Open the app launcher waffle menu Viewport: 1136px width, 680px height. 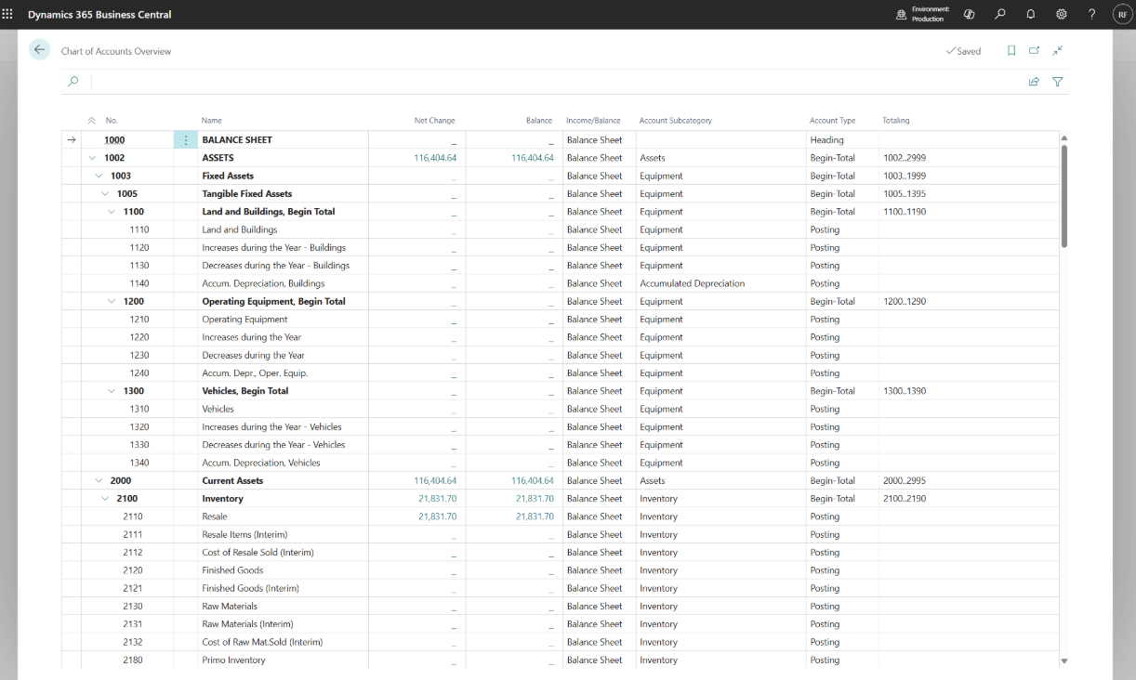[x=7, y=14]
